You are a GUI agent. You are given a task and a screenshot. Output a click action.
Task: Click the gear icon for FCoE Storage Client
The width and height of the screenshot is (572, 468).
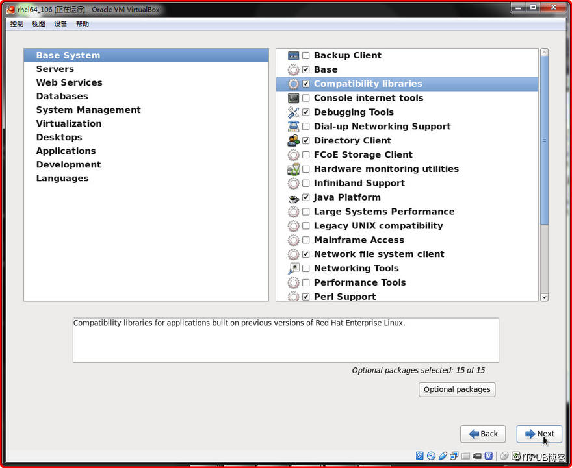click(293, 154)
